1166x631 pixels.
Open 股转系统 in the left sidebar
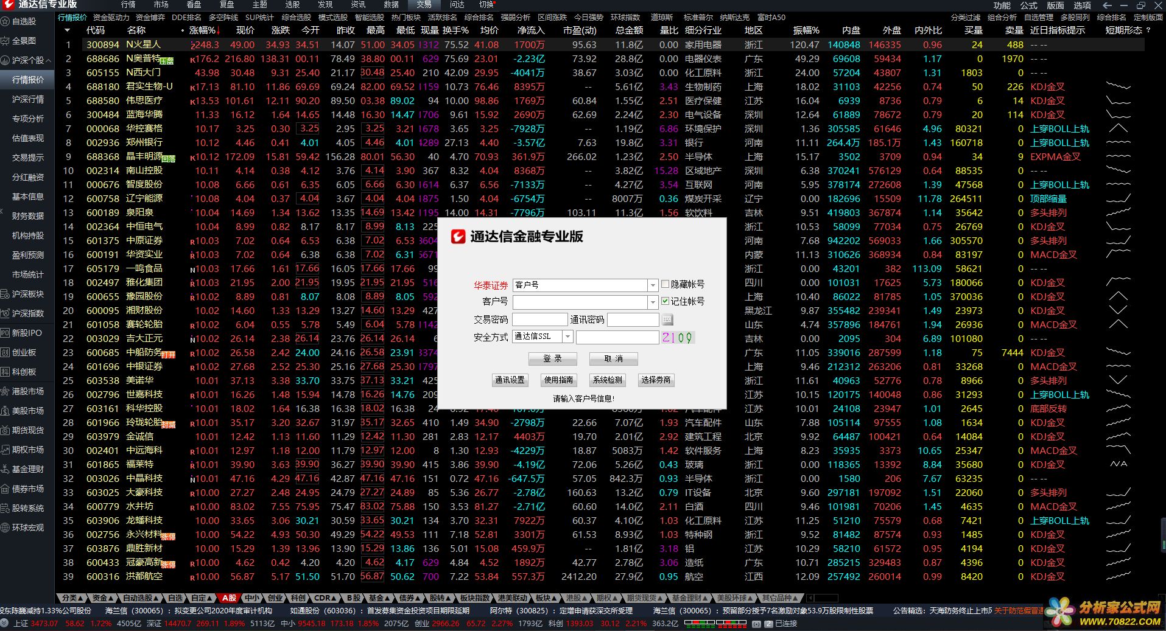(x=28, y=508)
